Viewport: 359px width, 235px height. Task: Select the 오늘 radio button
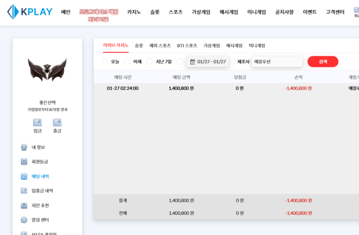(105, 62)
